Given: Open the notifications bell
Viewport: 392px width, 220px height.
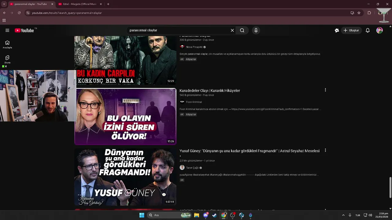Looking at the screenshot, I should click(368, 30).
